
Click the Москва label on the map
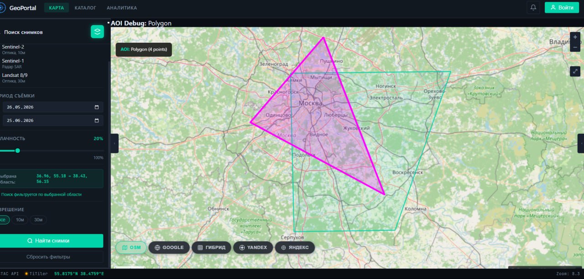[310, 103]
